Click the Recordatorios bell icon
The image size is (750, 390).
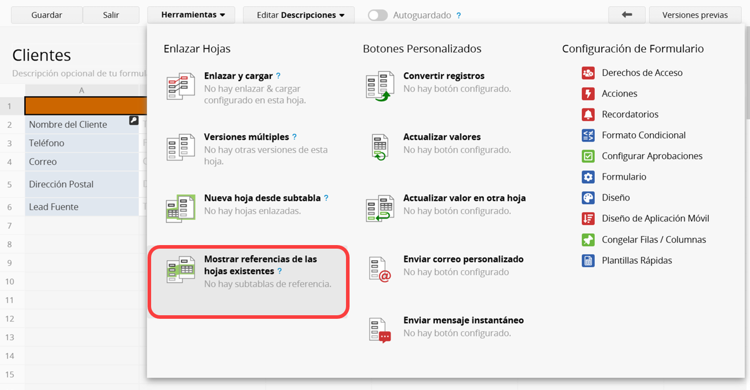(x=588, y=114)
